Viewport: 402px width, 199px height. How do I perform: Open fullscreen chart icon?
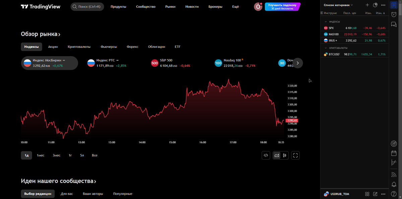(x=295, y=155)
